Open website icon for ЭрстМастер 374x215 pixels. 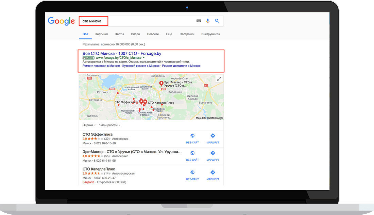192,153
